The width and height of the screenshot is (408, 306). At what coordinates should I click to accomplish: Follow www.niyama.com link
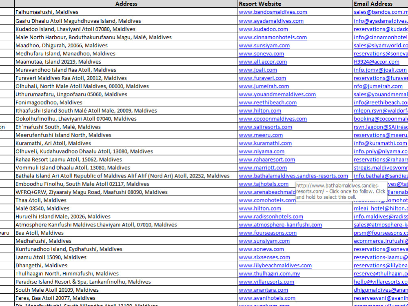tap(262, 151)
